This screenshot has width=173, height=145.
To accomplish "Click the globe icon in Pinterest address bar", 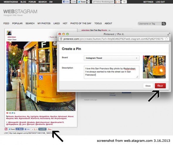I will click(61, 39).
